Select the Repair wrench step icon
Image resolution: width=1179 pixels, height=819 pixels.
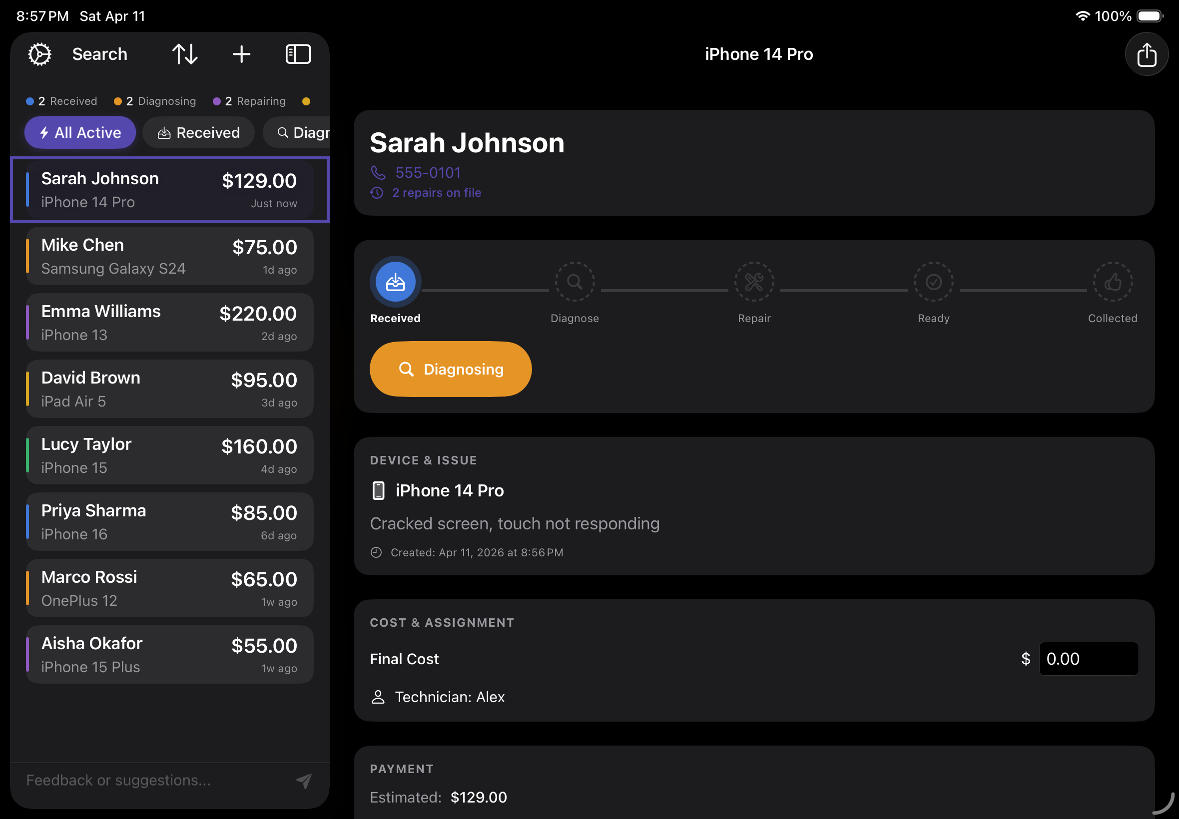point(754,282)
